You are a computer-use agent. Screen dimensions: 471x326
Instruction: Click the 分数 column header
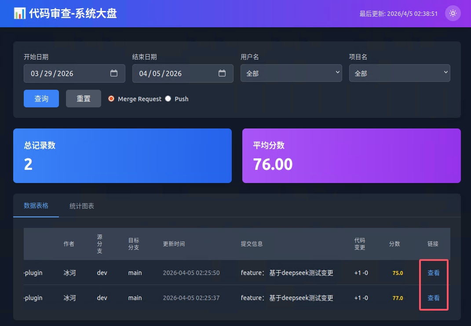click(x=394, y=244)
